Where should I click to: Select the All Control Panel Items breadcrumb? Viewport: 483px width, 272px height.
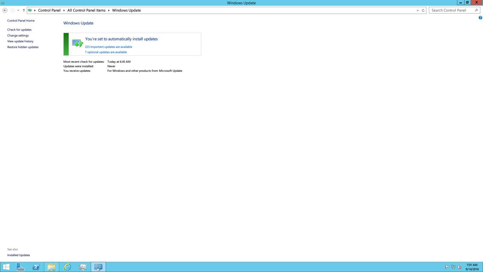click(86, 10)
